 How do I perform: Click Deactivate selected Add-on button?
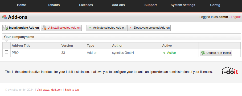tap(149, 28)
